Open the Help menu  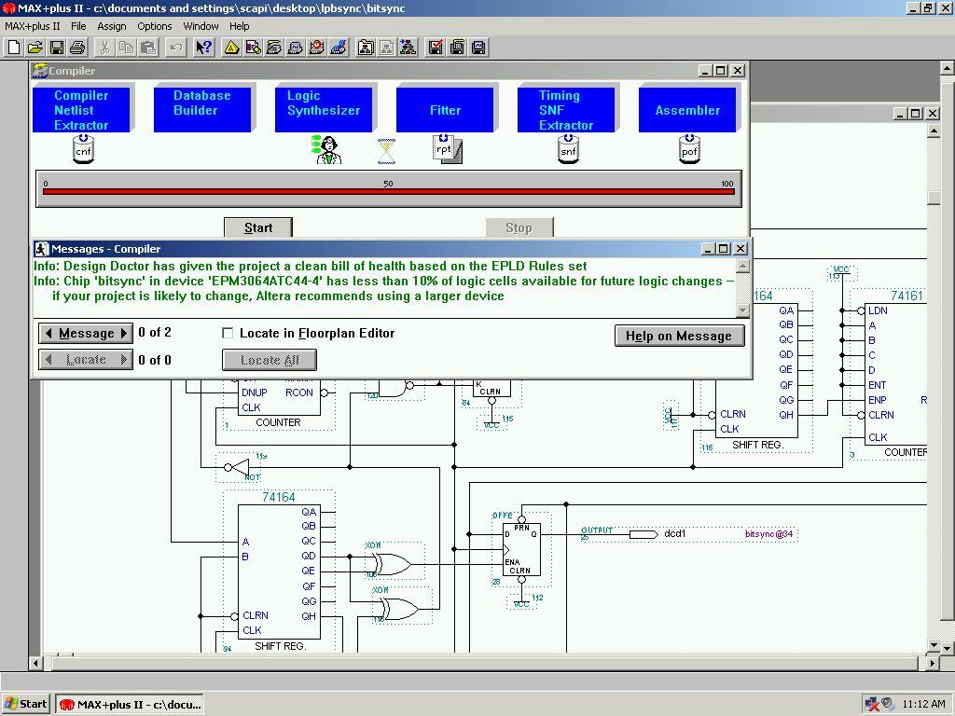(240, 26)
